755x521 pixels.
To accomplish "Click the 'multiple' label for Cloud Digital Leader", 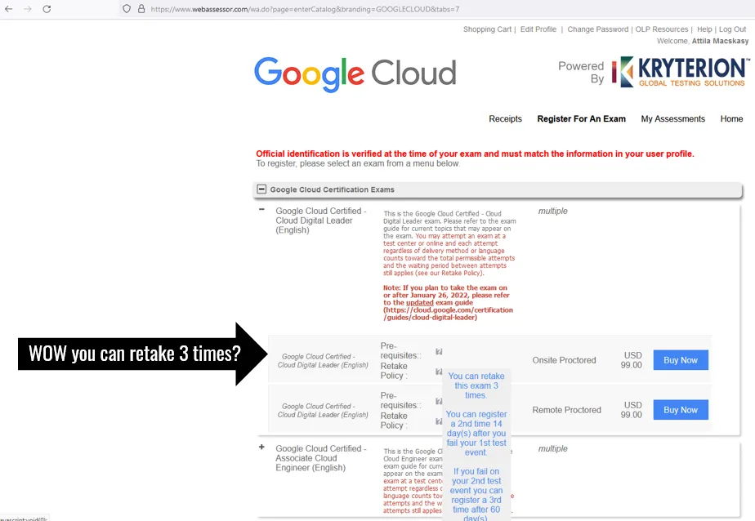I will [552, 212].
